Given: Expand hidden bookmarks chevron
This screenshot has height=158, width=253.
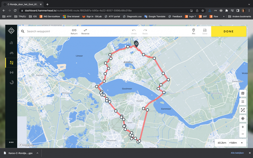Looking at the screenshot, I should pos(224,16).
